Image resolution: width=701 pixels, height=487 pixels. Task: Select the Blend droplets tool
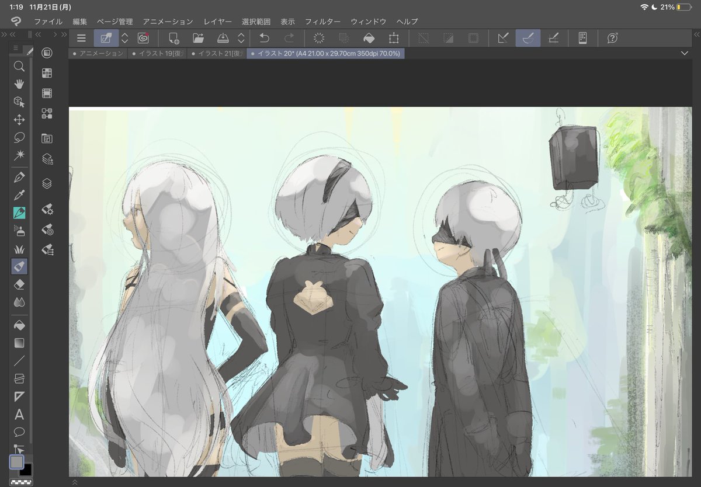coord(19,302)
